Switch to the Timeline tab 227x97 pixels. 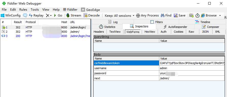coord(202,22)
